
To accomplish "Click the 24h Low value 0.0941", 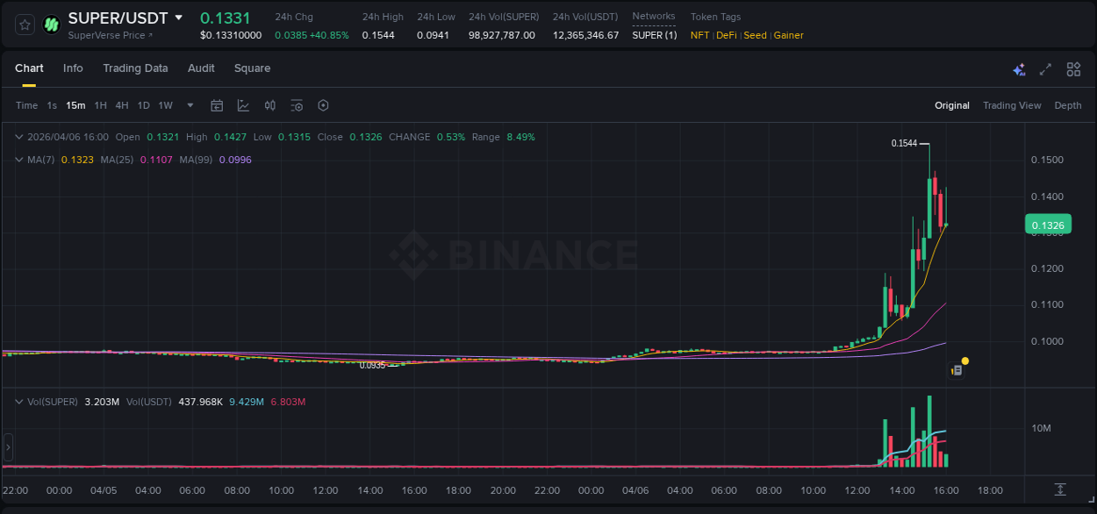I will point(434,35).
